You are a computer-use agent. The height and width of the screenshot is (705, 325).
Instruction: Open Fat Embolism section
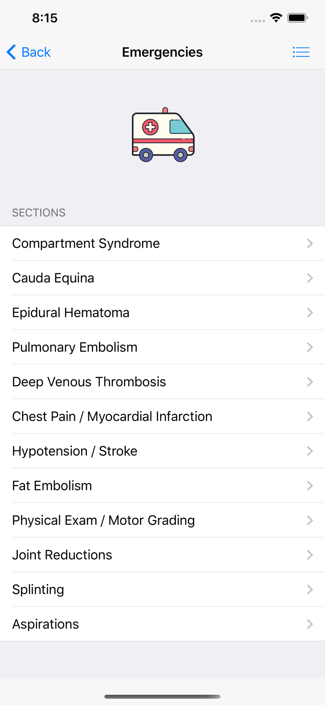point(162,485)
